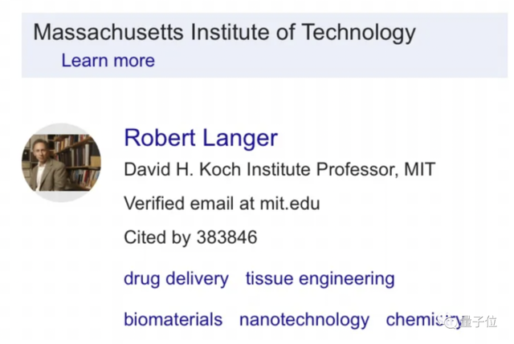The height and width of the screenshot is (344, 514).
Task: Click the word MIT in the affiliation line
Action: click(x=418, y=169)
